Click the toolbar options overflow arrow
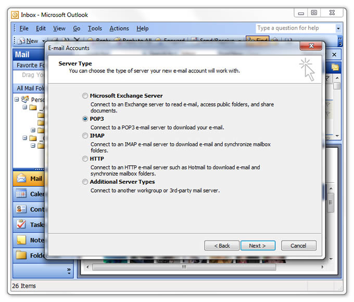This screenshot has height=302, width=354. tap(340, 41)
